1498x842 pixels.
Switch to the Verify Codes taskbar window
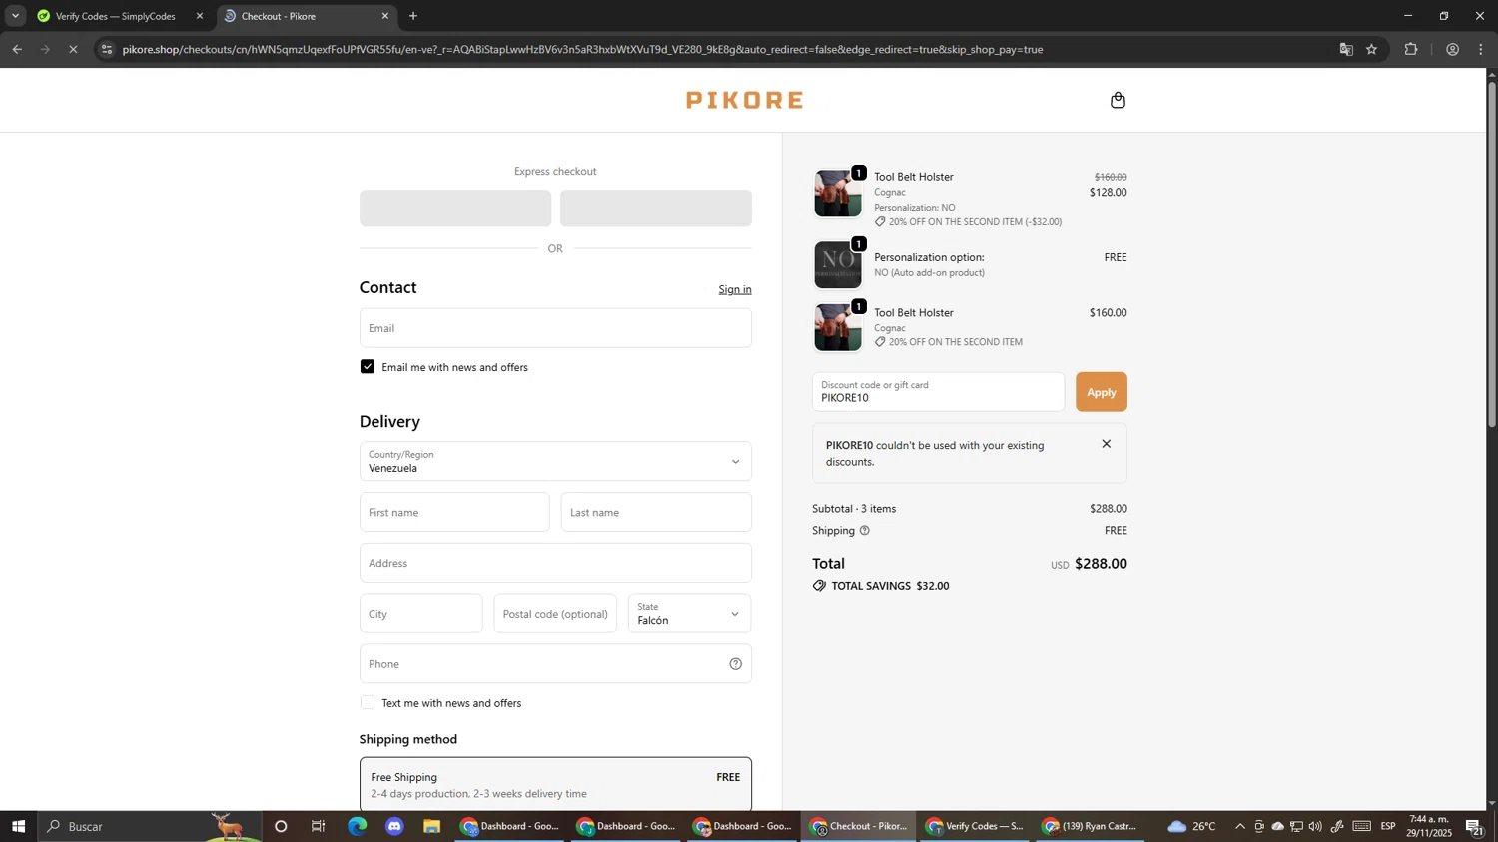pyautogui.click(x=974, y=826)
